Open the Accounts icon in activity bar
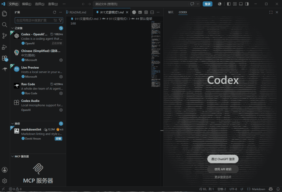282x192 pixels. coord(4,170)
